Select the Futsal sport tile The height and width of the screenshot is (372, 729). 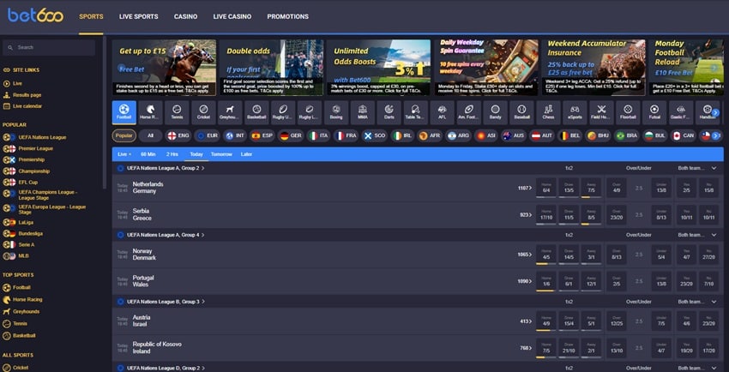tap(654, 112)
